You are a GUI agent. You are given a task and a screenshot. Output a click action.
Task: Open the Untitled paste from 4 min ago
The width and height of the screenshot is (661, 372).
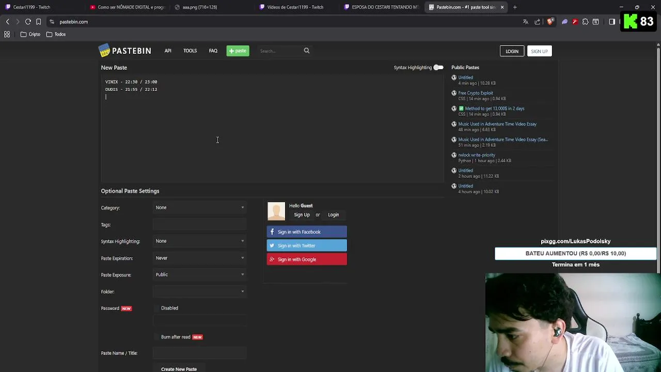465,78
